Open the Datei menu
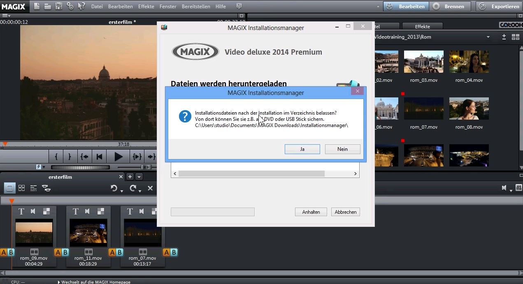 (97, 7)
